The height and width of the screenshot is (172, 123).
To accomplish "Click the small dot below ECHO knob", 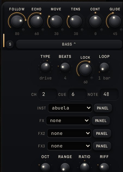I will pyautogui.click(x=43, y=30).
